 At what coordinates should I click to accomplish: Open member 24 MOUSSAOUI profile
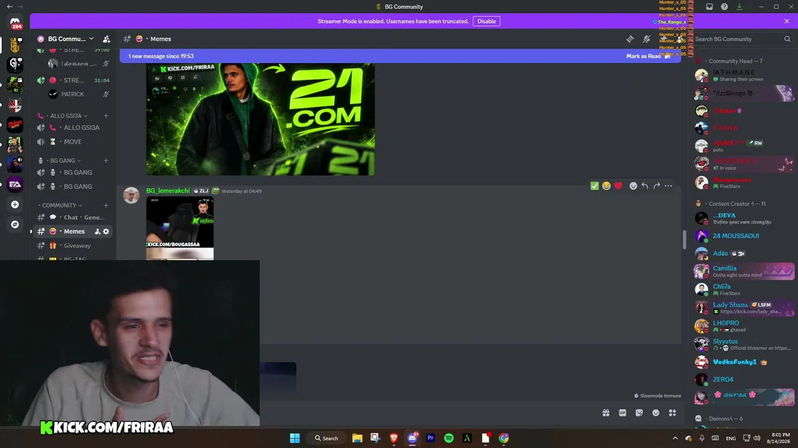pyautogui.click(x=744, y=236)
